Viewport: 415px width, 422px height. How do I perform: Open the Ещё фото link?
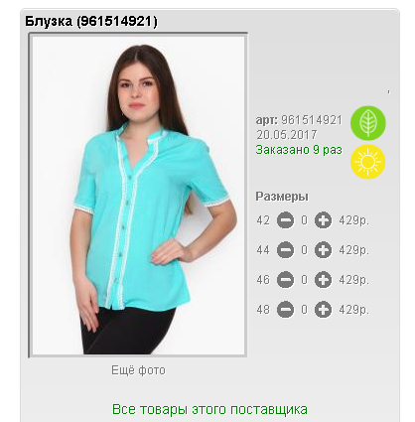(138, 370)
